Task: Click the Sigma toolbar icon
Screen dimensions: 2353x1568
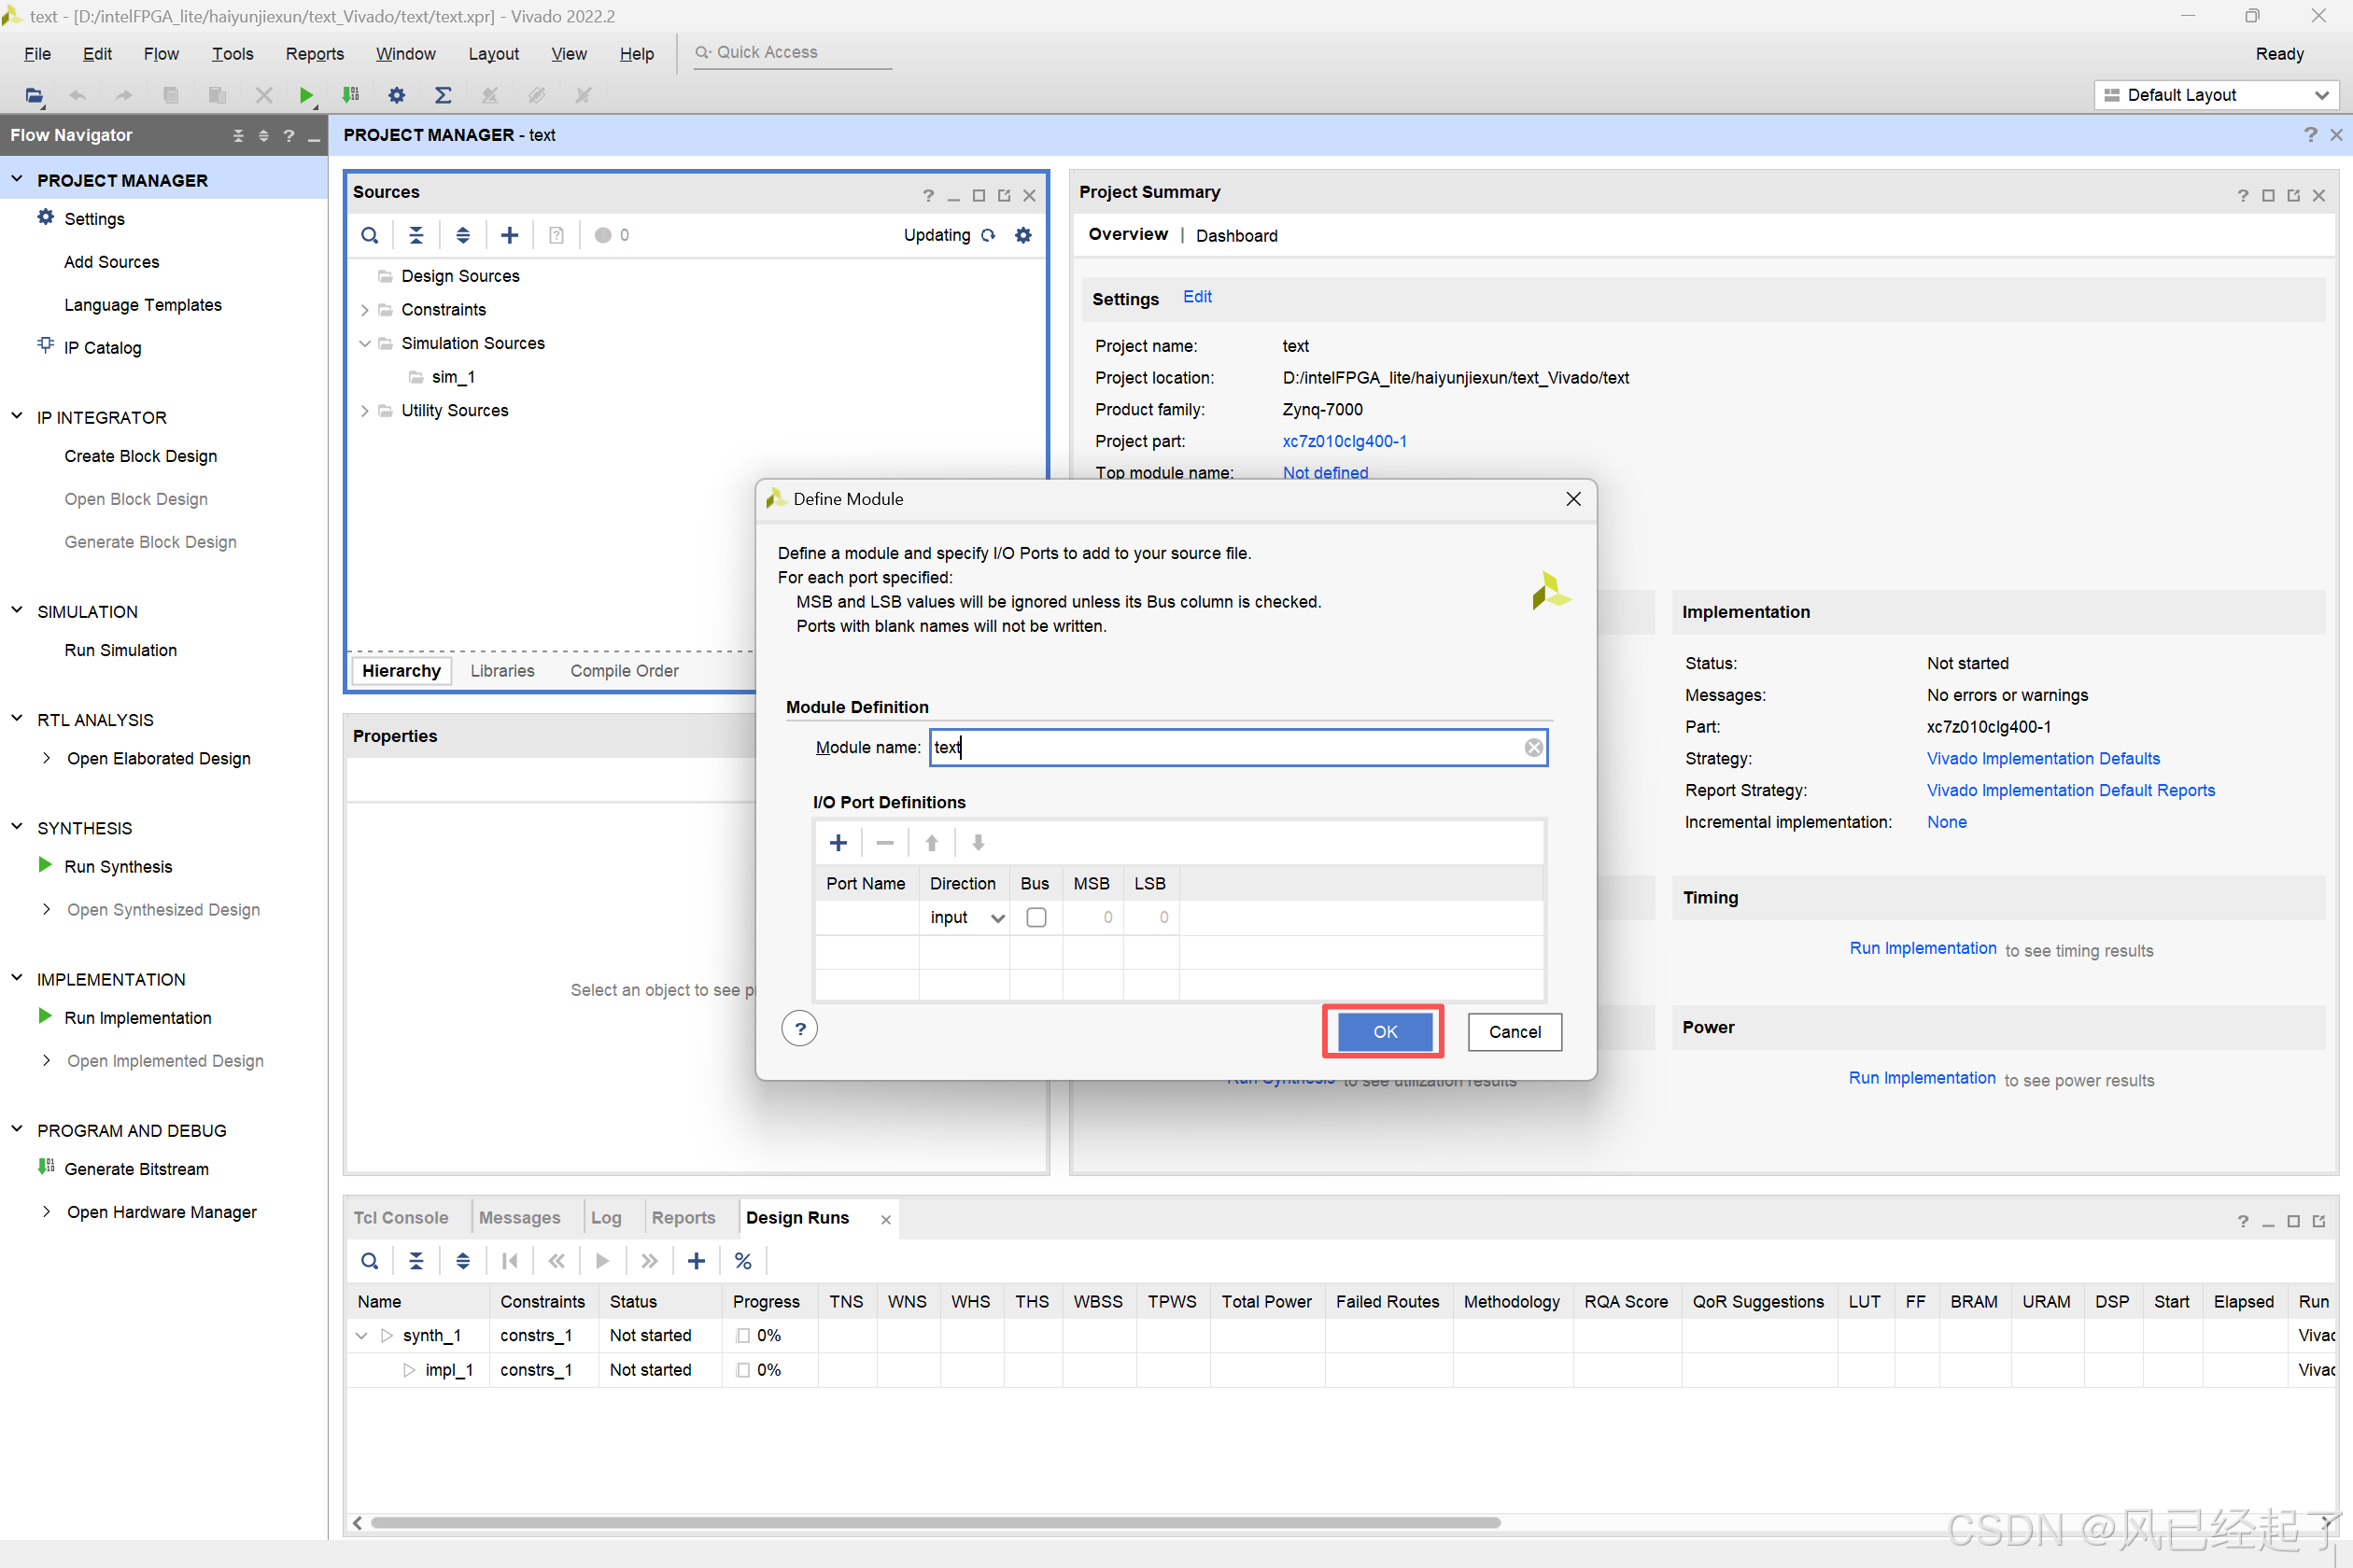Action: click(x=444, y=95)
